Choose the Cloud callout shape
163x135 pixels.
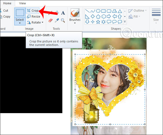[120, 22]
